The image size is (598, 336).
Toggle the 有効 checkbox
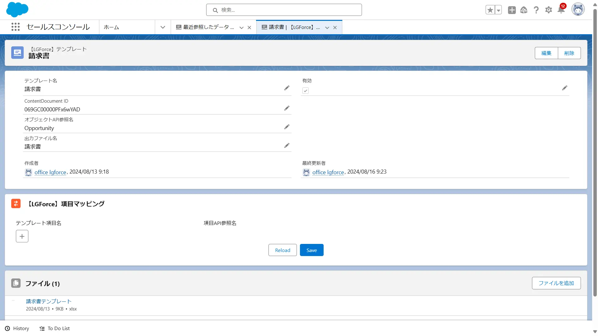tap(306, 91)
